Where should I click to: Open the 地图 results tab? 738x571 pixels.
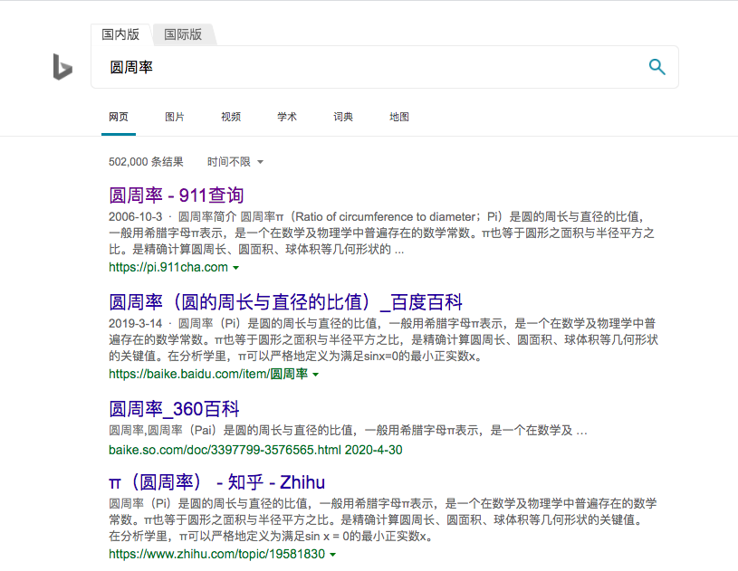point(399,117)
